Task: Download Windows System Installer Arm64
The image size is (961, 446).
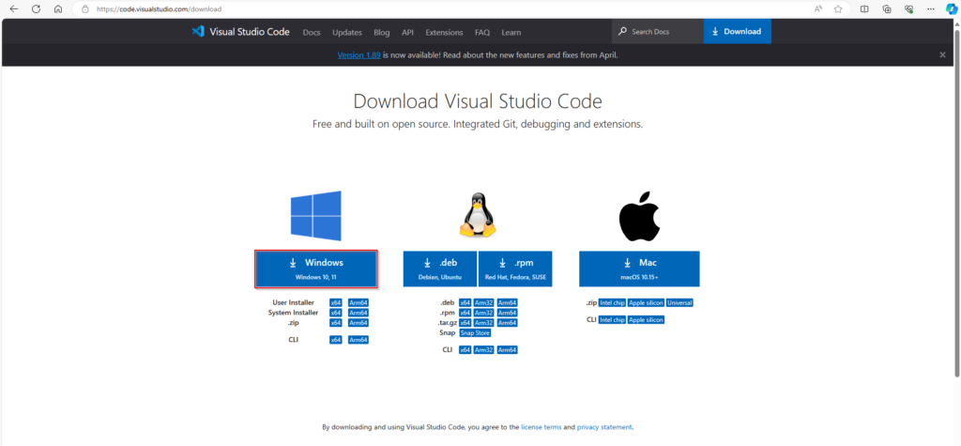Action: coord(358,313)
